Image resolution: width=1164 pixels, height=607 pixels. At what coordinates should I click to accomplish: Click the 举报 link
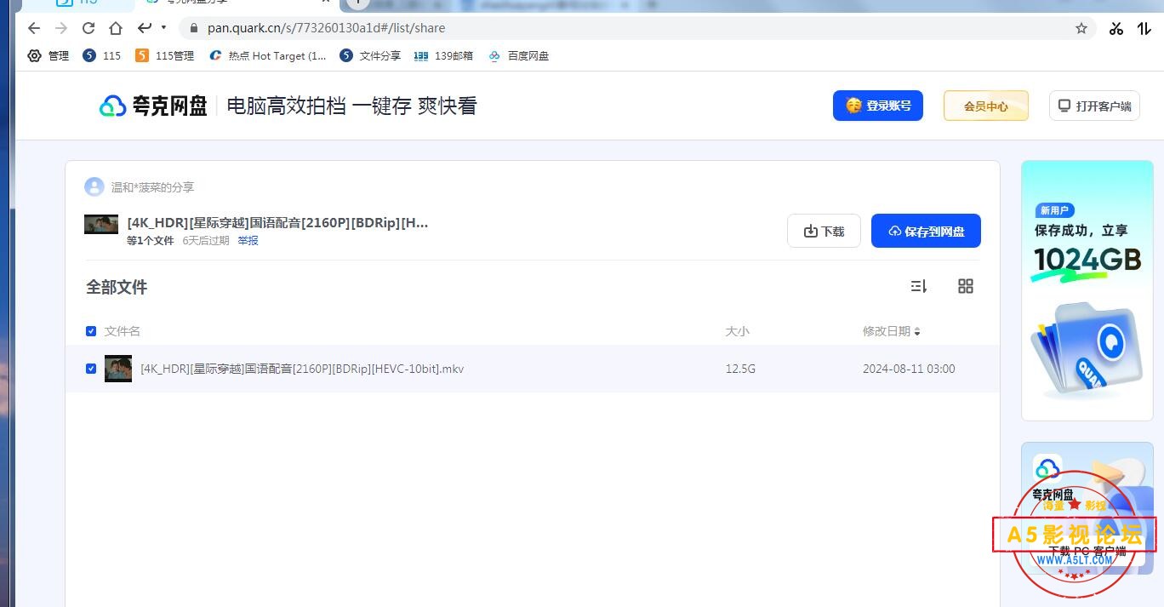coord(248,241)
